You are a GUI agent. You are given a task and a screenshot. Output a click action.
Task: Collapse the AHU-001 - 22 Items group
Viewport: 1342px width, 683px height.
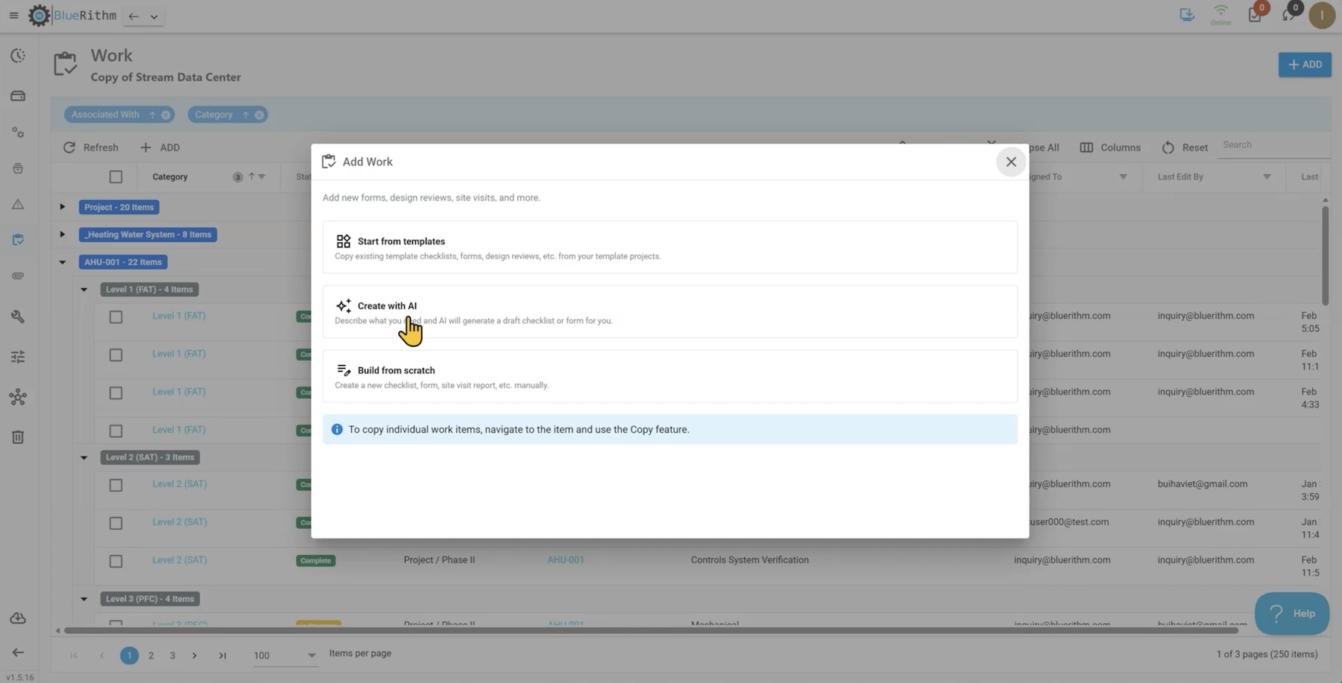click(63, 262)
